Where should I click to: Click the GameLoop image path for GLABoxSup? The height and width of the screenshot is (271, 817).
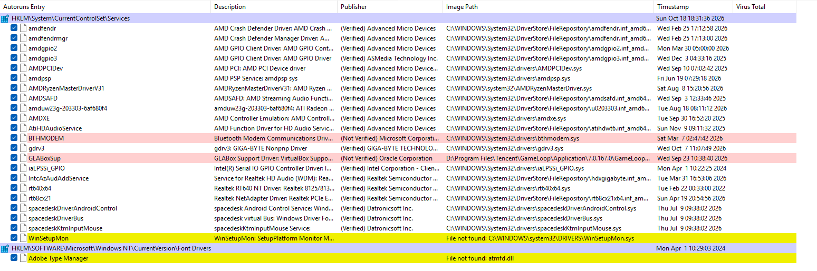tap(548, 158)
